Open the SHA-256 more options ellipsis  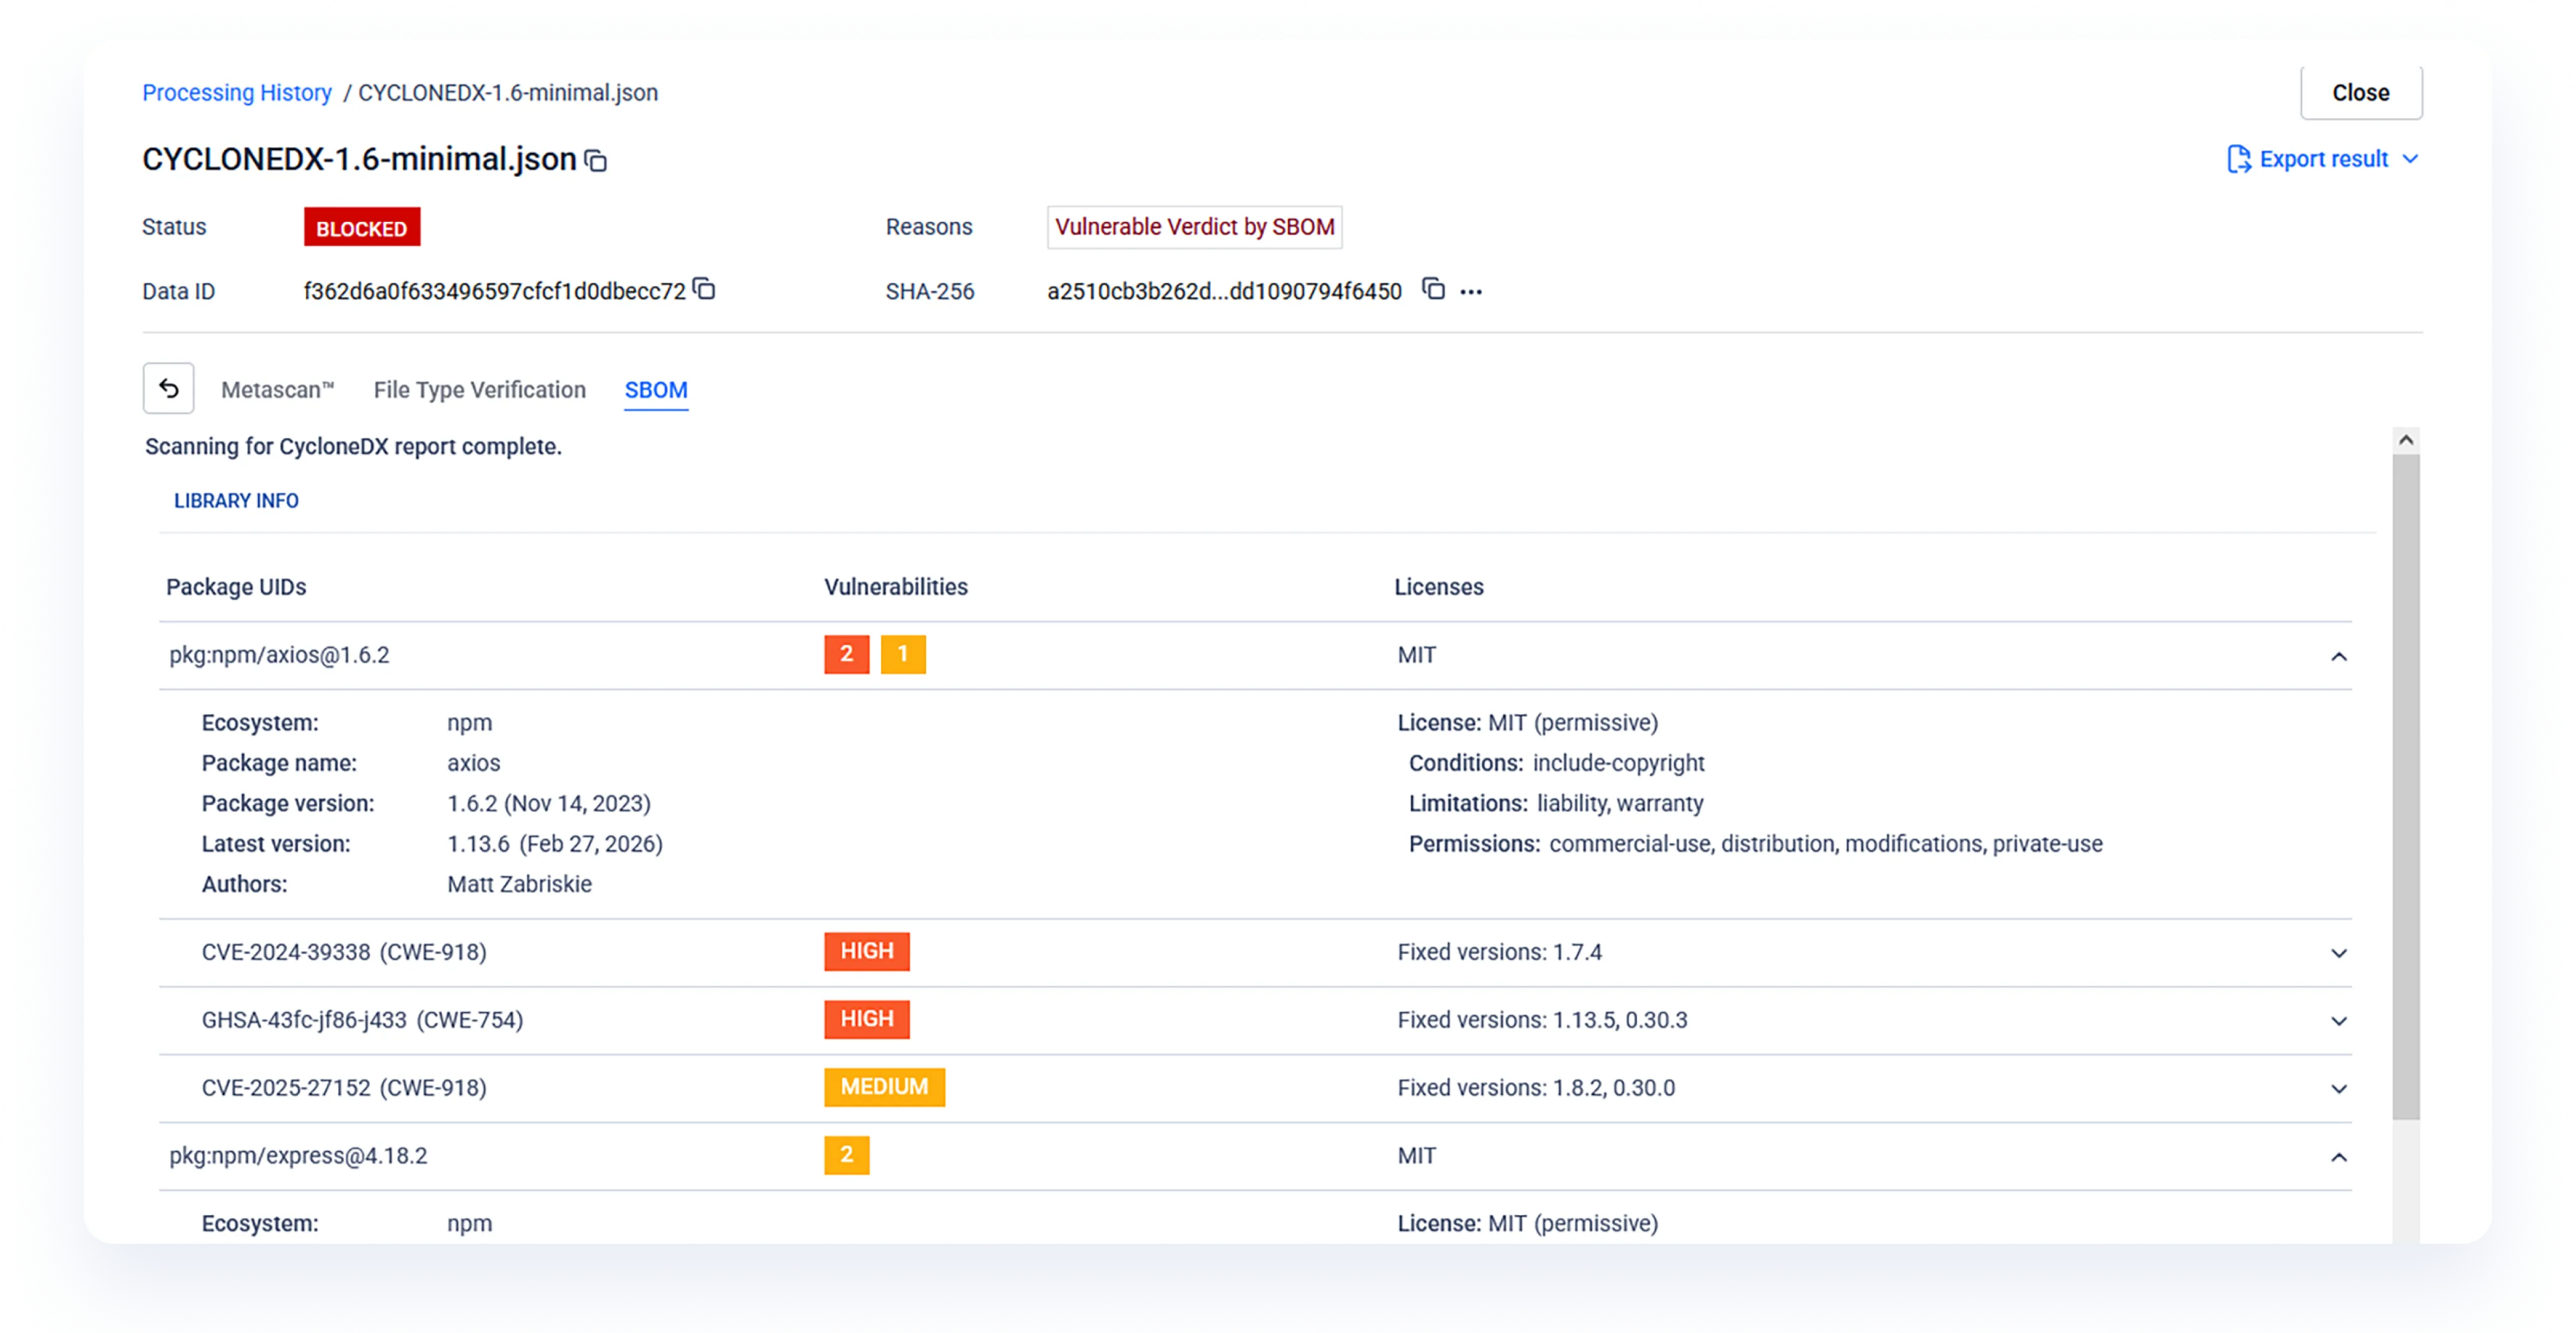[x=1470, y=292]
